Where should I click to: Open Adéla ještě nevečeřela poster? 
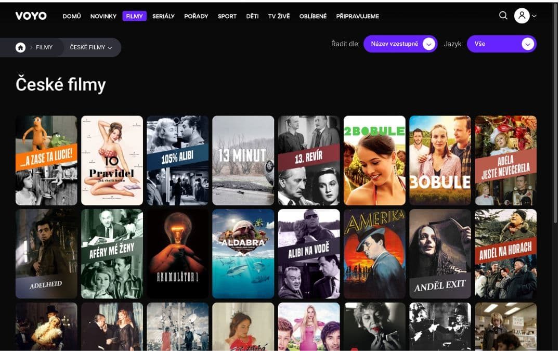coord(506,160)
